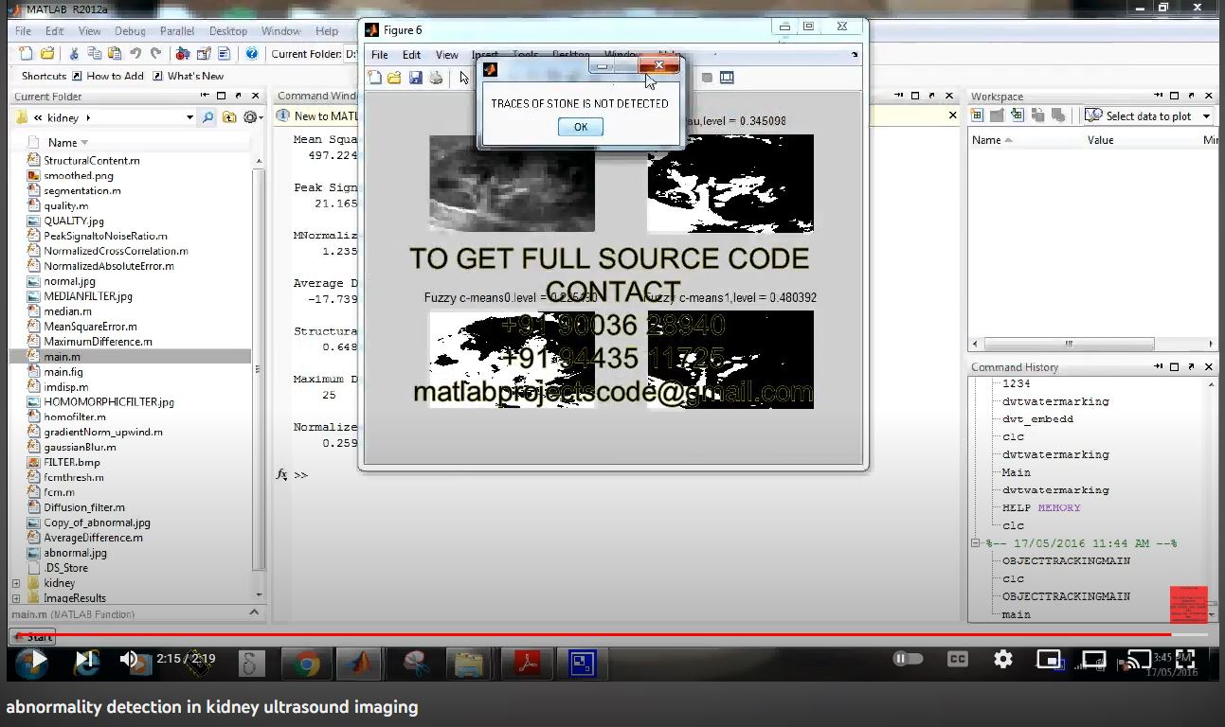
Task: Click the Save floppy icon in Figure 6
Action: [416, 78]
